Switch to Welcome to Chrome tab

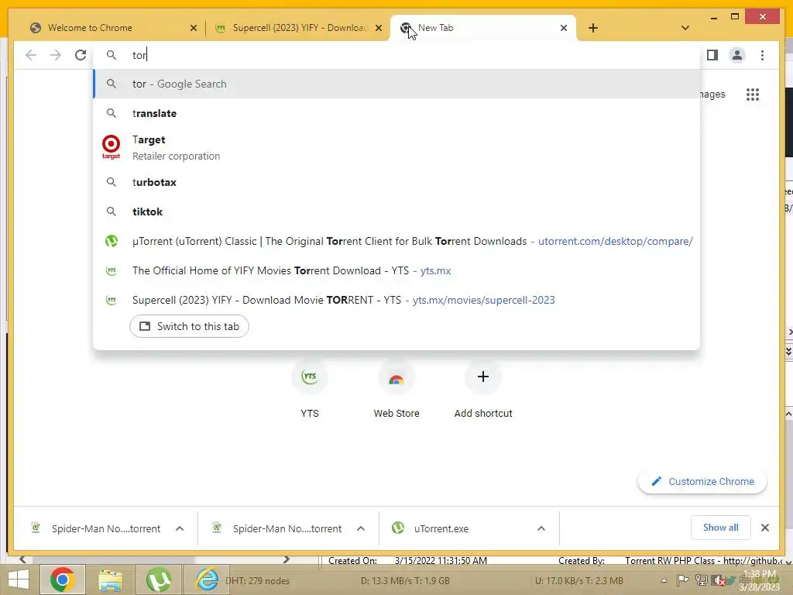coord(108,28)
